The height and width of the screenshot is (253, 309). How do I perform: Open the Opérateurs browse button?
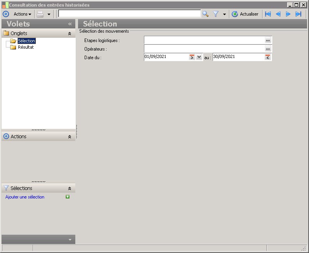(x=268, y=49)
